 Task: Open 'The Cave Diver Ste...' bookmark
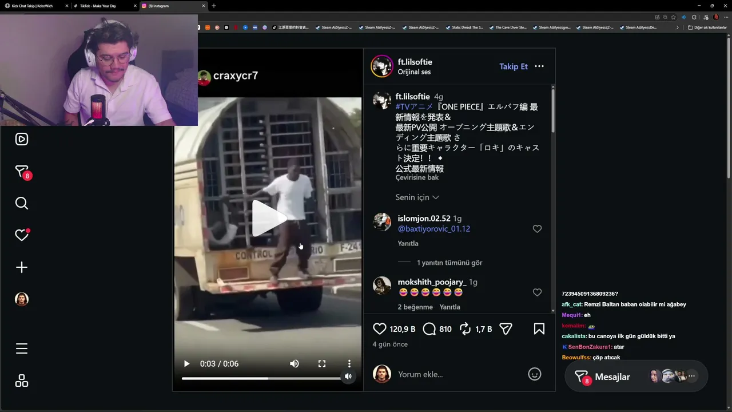[507, 27]
